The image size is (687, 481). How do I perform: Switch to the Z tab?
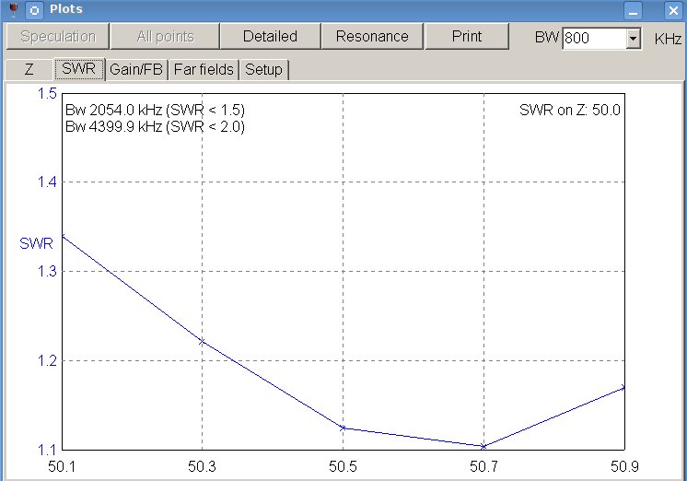29,69
